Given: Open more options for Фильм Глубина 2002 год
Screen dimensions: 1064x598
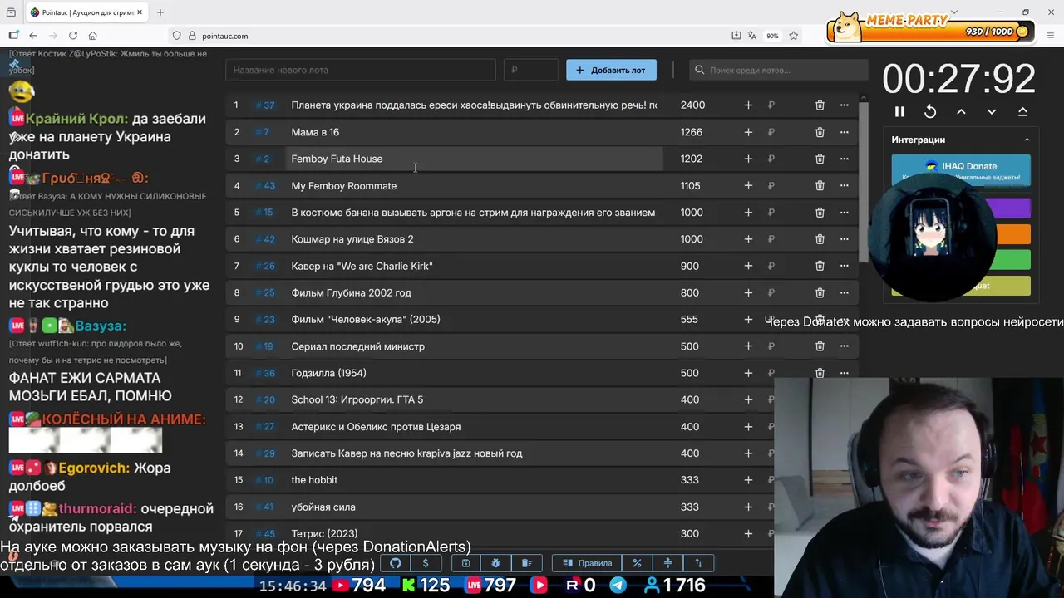Looking at the screenshot, I should (844, 292).
